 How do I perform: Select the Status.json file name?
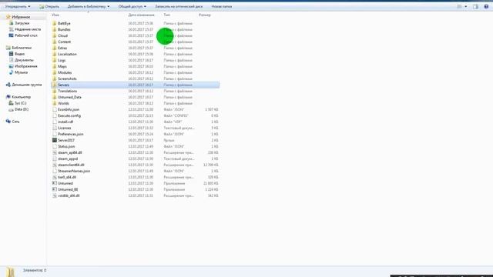click(x=66, y=146)
